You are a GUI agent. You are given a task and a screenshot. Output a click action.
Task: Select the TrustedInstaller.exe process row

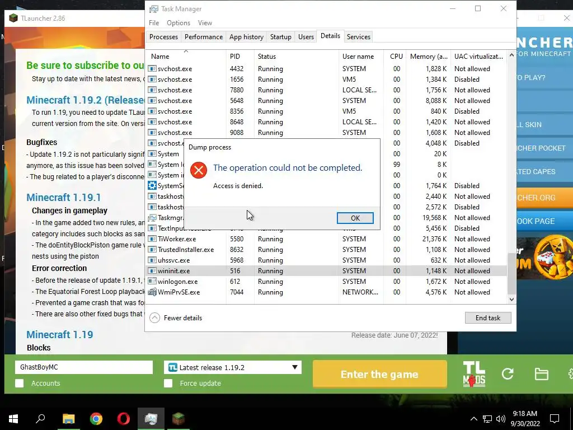[327, 250]
